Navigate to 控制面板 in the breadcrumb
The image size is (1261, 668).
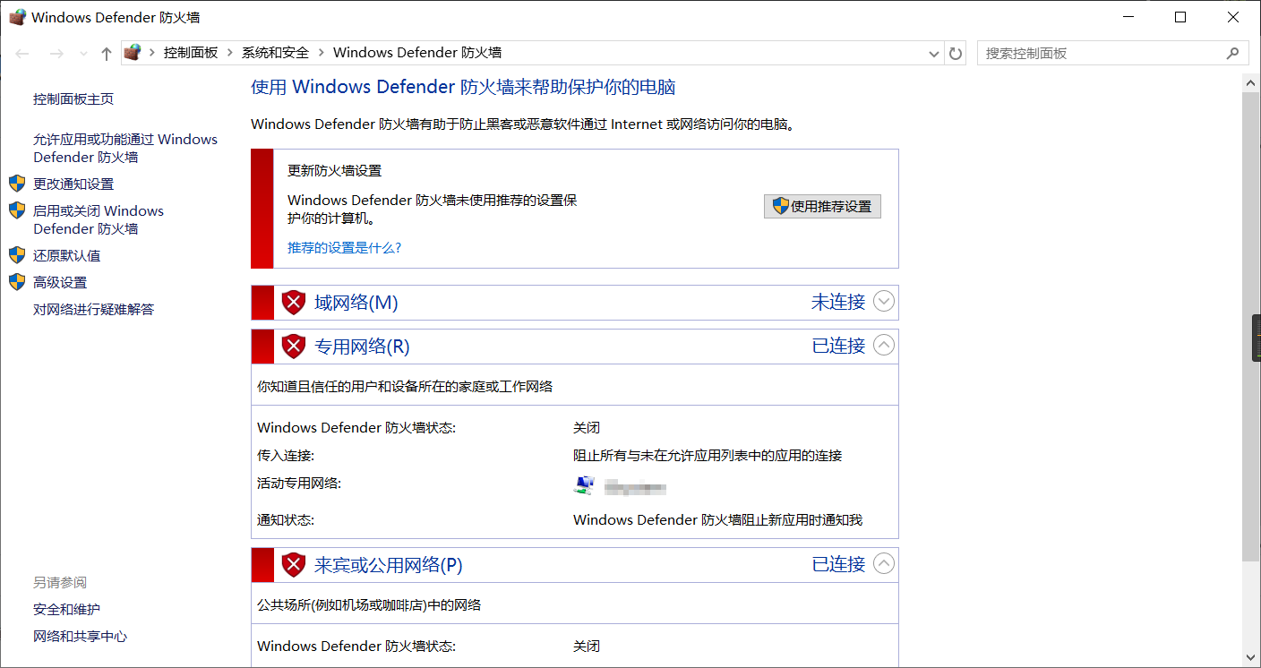pos(191,53)
